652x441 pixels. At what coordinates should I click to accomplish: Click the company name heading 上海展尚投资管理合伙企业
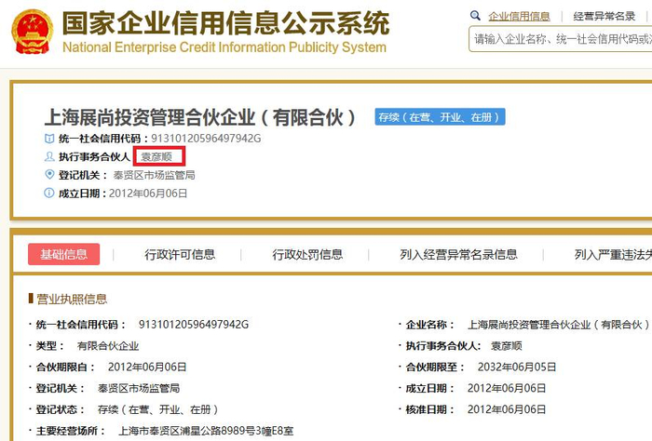200,117
